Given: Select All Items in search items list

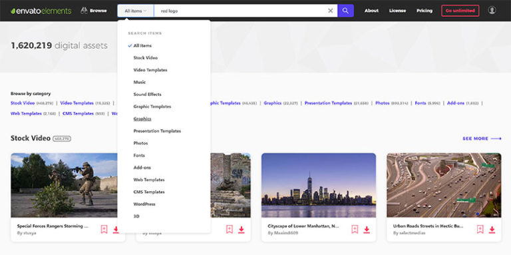Looking at the screenshot, I should coord(142,46).
